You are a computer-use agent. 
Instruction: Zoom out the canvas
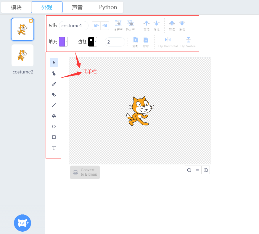[x=189, y=170]
